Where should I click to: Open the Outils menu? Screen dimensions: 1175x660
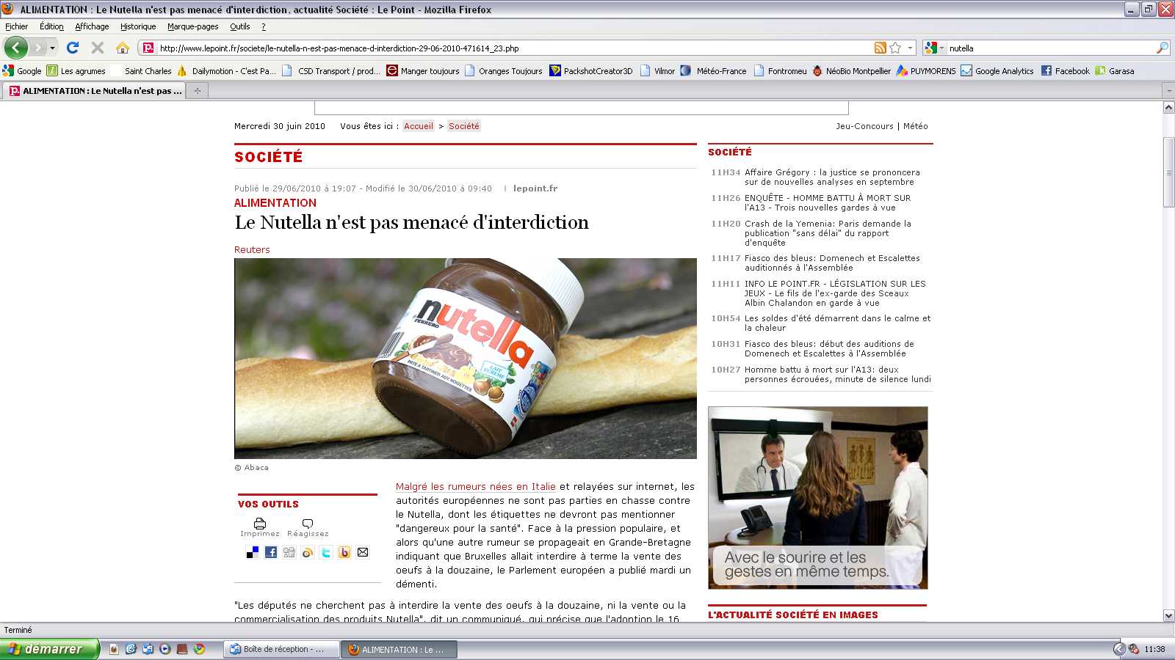[x=240, y=26]
